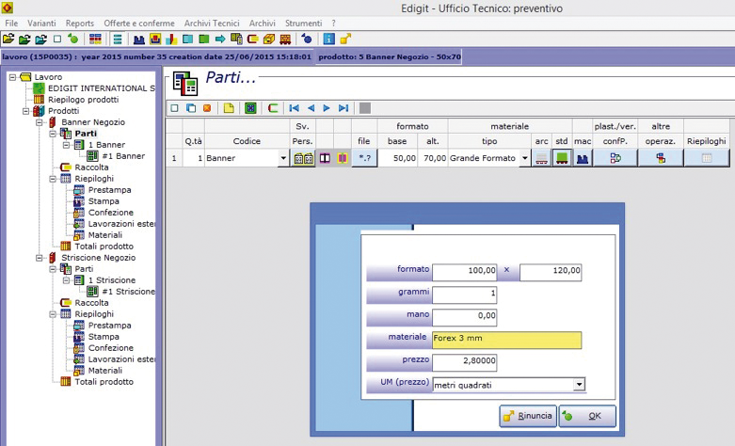Open the Codice dropdown showing Banner
735x446 pixels.
tap(283, 159)
